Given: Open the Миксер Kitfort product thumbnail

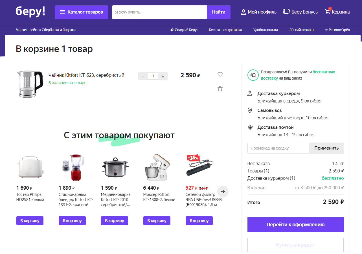Looking at the screenshot, I should (x=157, y=167).
